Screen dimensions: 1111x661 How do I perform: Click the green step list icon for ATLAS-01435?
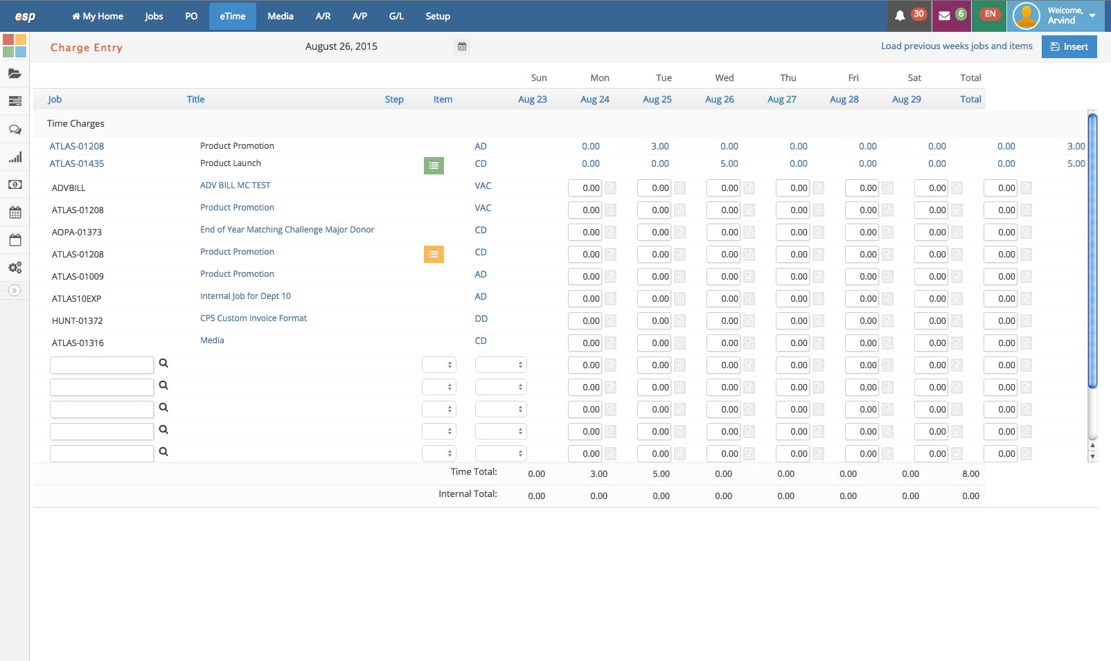pyautogui.click(x=434, y=165)
